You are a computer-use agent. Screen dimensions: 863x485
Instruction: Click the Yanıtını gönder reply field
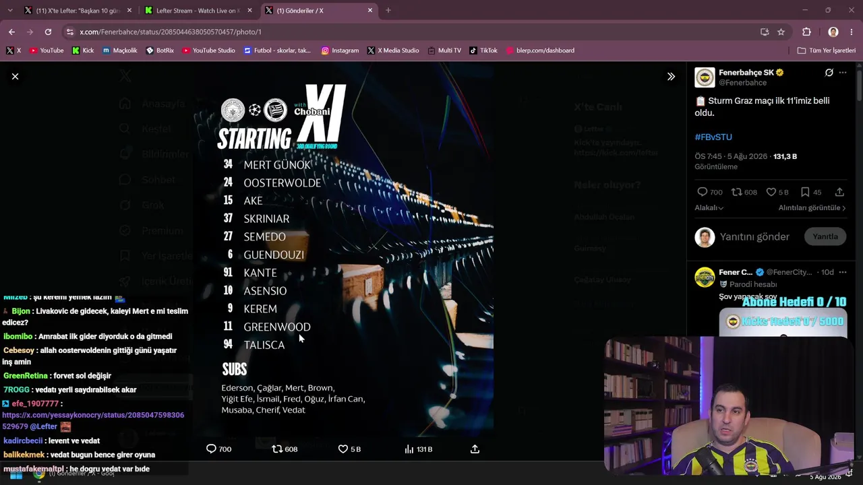754,237
